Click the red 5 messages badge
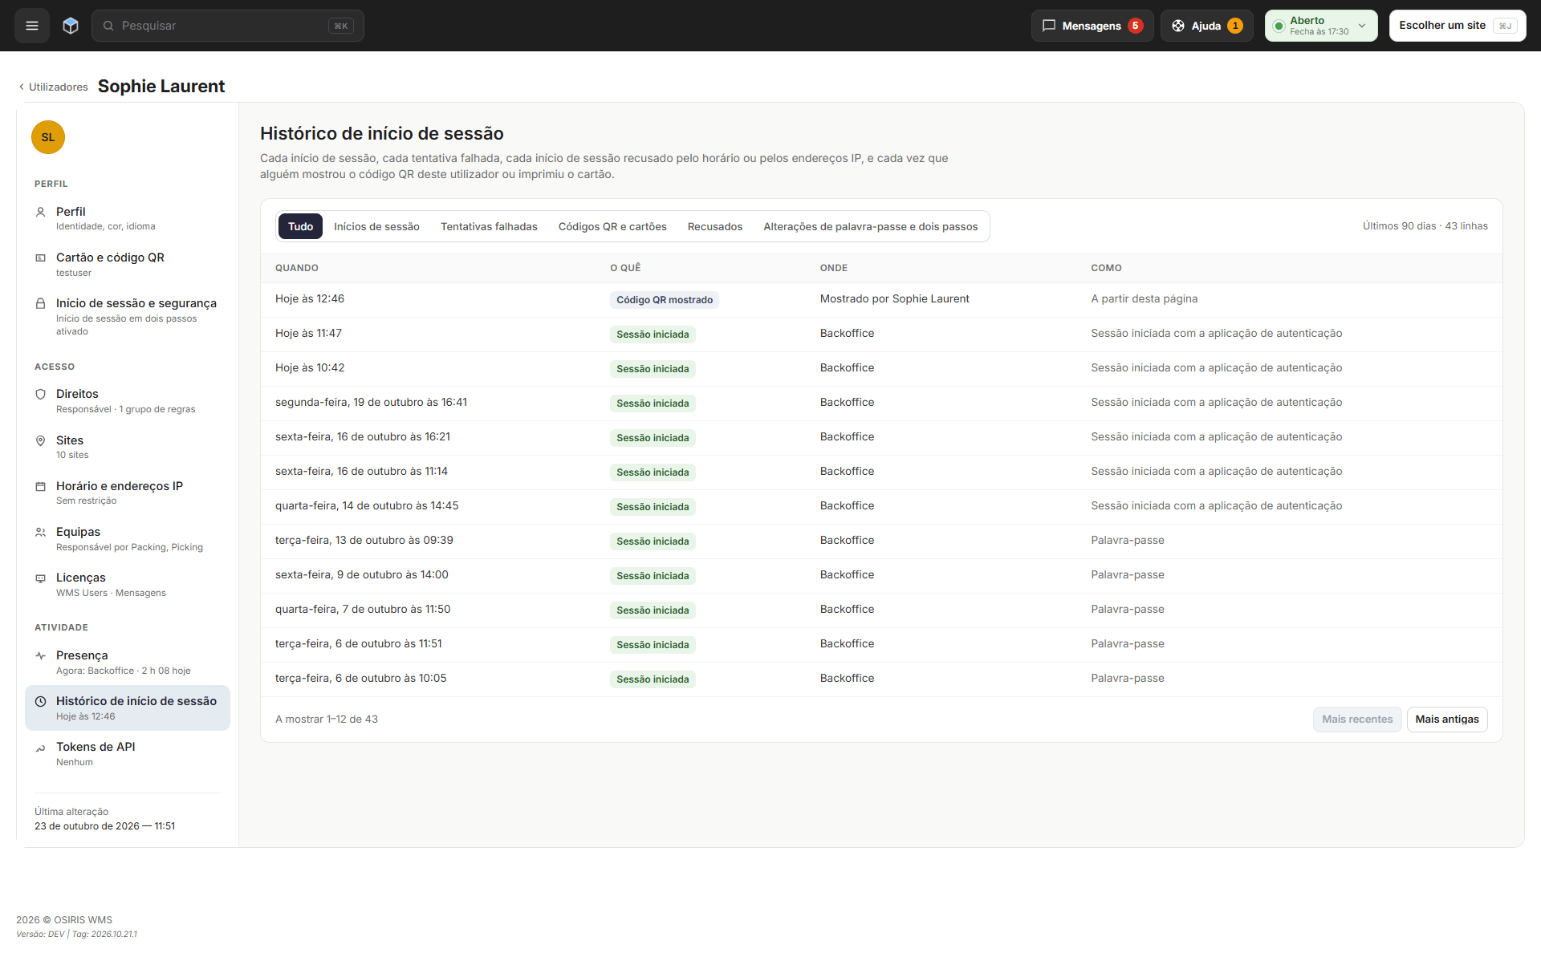1541x961 pixels. click(1135, 26)
